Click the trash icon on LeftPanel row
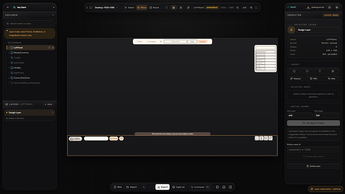 click(53, 47)
